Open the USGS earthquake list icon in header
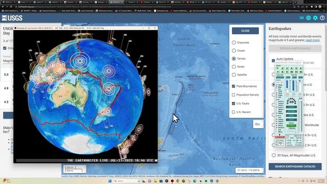 pos(301,18)
